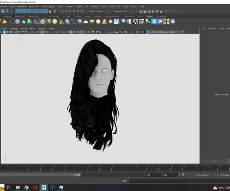Click the four colored spheres shelf icon
230x191 pixels.
pyautogui.click(x=167, y=21)
